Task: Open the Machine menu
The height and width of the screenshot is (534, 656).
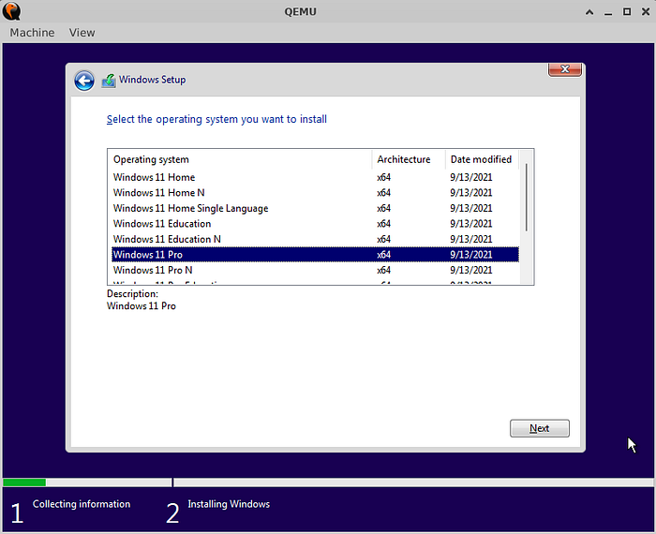Action: point(32,33)
